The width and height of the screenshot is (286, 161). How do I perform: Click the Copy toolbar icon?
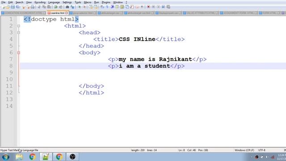tap(44, 7)
